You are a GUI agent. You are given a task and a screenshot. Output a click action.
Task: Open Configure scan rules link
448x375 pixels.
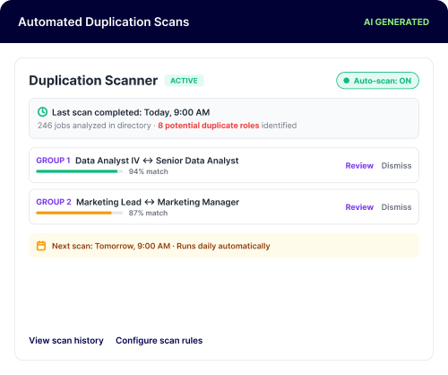point(159,341)
